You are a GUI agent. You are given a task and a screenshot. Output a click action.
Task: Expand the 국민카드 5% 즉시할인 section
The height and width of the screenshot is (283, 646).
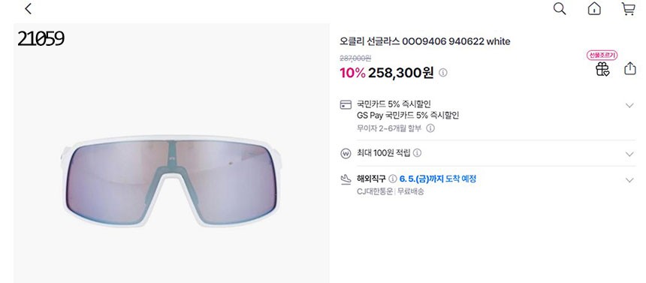click(x=629, y=105)
